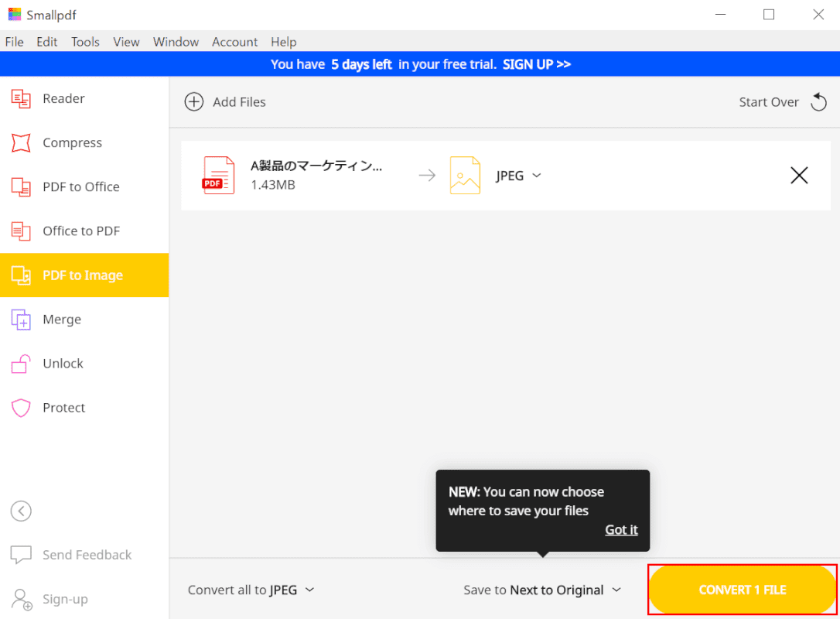Open the Help menu
Image resolution: width=840 pixels, height=619 pixels.
click(x=283, y=42)
